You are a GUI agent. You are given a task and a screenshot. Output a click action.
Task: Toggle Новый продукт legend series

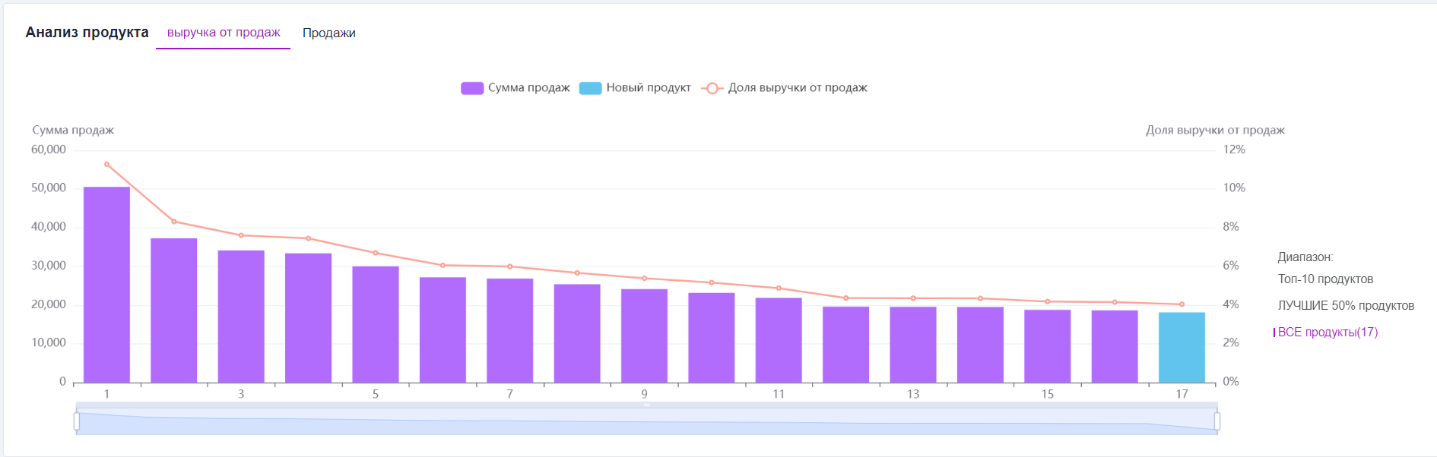[x=648, y=88]
